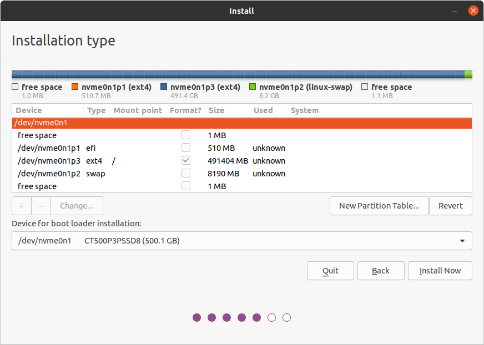Click the green swap segment of the partition bar
This screenshot has height=345, width=484.
[x=468, y=74]
